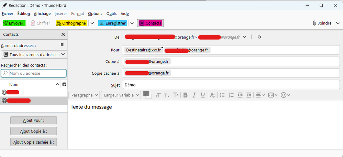Image resolution: width=343 pixels, height=157 pixels.
Task: Open the Largeur variable font dropdown
Action: click(121, 95)
